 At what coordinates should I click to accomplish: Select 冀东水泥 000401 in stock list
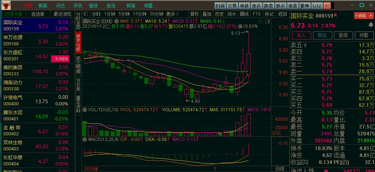pos(36,115)
